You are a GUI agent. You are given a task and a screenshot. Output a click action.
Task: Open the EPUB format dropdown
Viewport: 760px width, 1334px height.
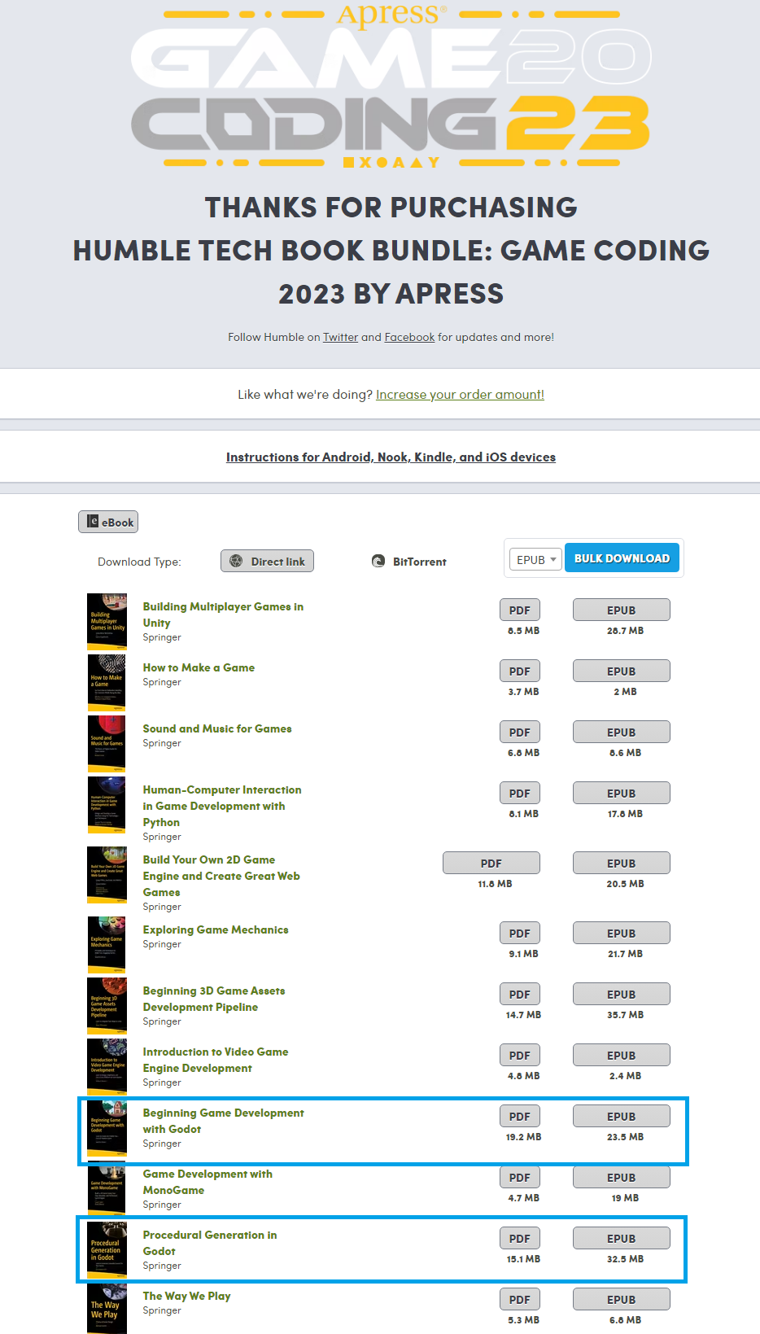pyautogui.click(x=535, y=560)
